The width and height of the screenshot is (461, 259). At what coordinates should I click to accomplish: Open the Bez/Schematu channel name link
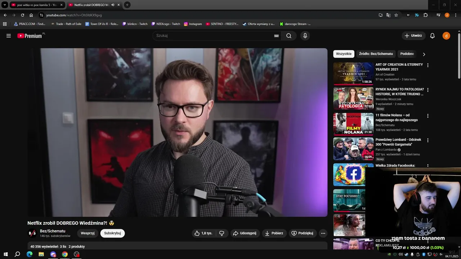click(53, 231)
